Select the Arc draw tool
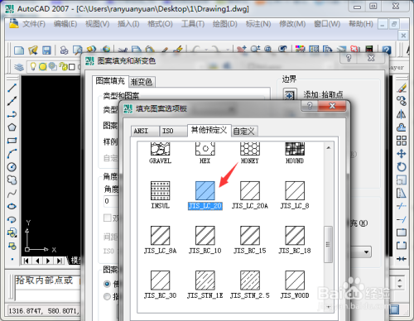Viewport: 414px width, 321px height. coord(12,154)
